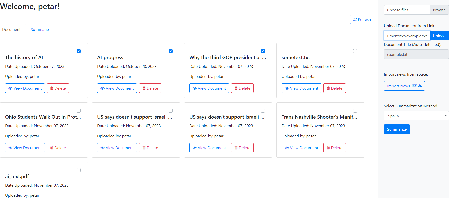The image size is (449, 198).
Task: Click Browse to choose files
Action: point(439,10)
